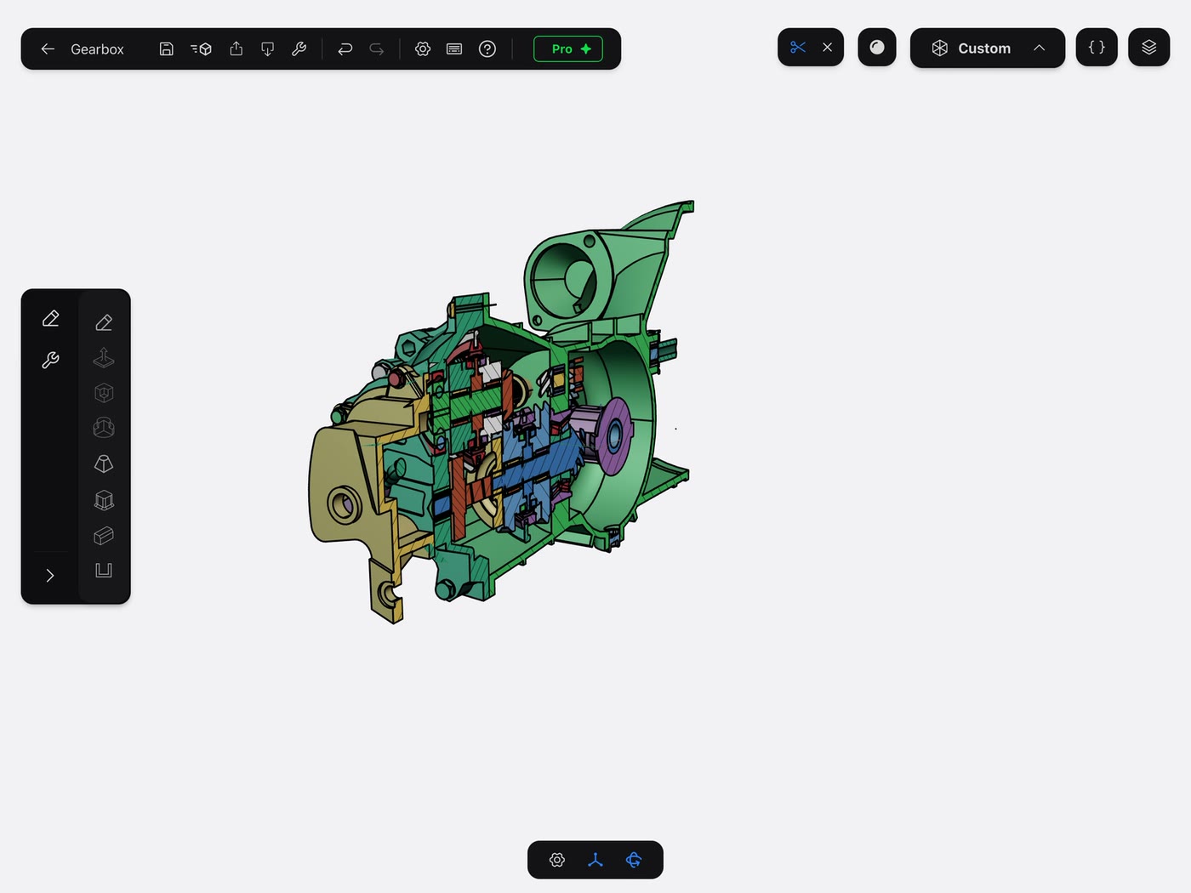Viewport: 1191px width, 893px height.
Task: Toggle the section view scissors icon
Action: click(x=797, y=48)
